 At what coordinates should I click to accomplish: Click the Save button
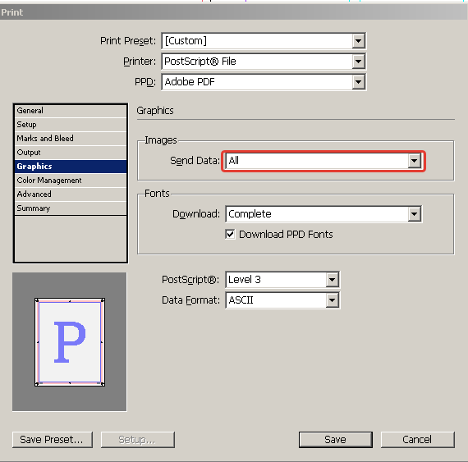[x=336, y=440]
